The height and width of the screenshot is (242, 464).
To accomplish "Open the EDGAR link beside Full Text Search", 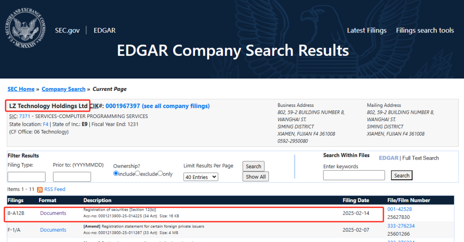I will click(388, 158).
